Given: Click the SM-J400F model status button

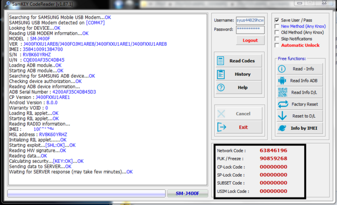Looking at the screenshot, I should pos(187,193).
